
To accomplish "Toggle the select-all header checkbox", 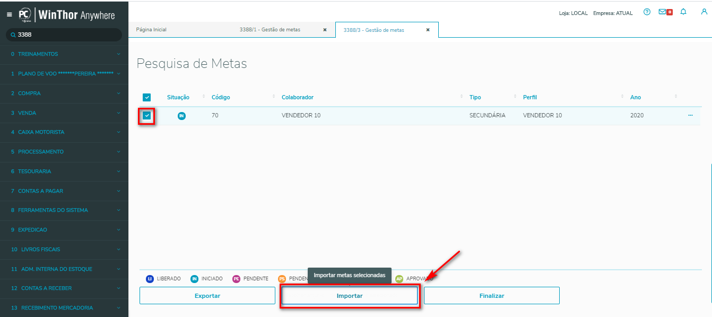I will [x=147, y=97].
